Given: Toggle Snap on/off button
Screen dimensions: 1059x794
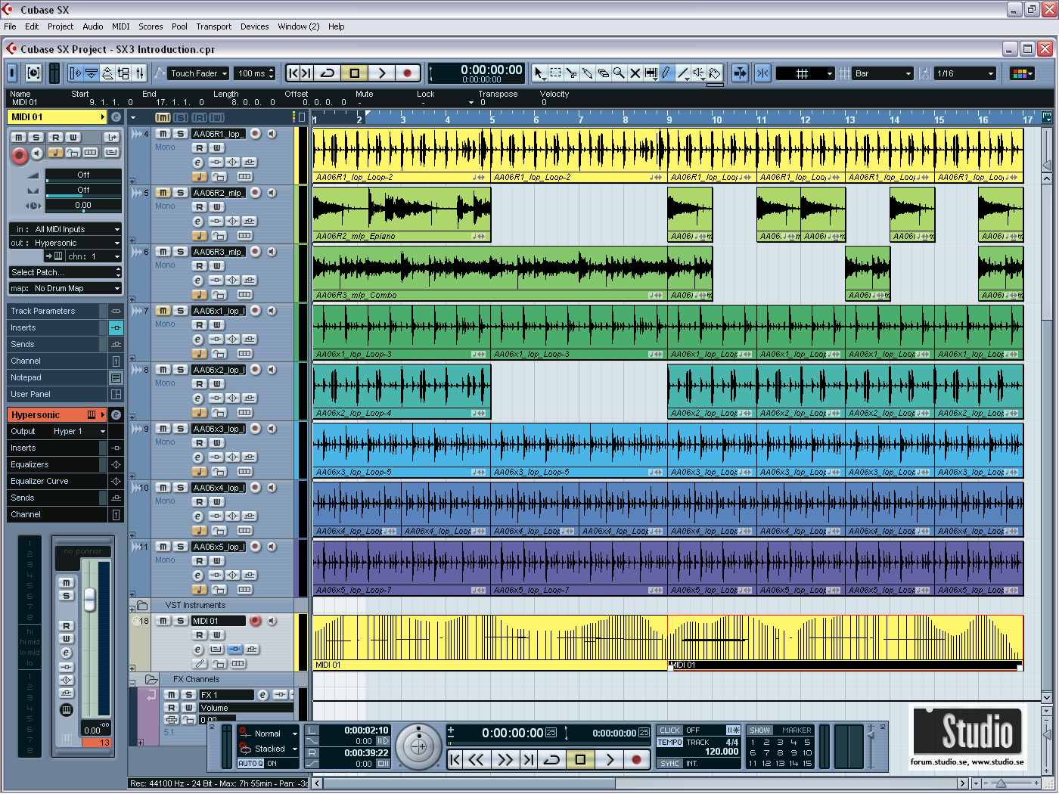Looking at the screenshot, I should 762,73.
